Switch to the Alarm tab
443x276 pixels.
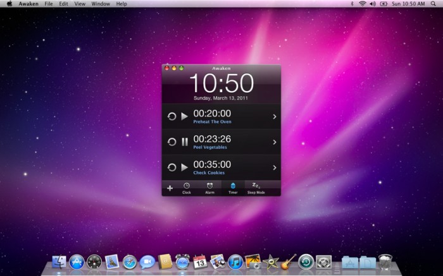(x=209, y=188)
